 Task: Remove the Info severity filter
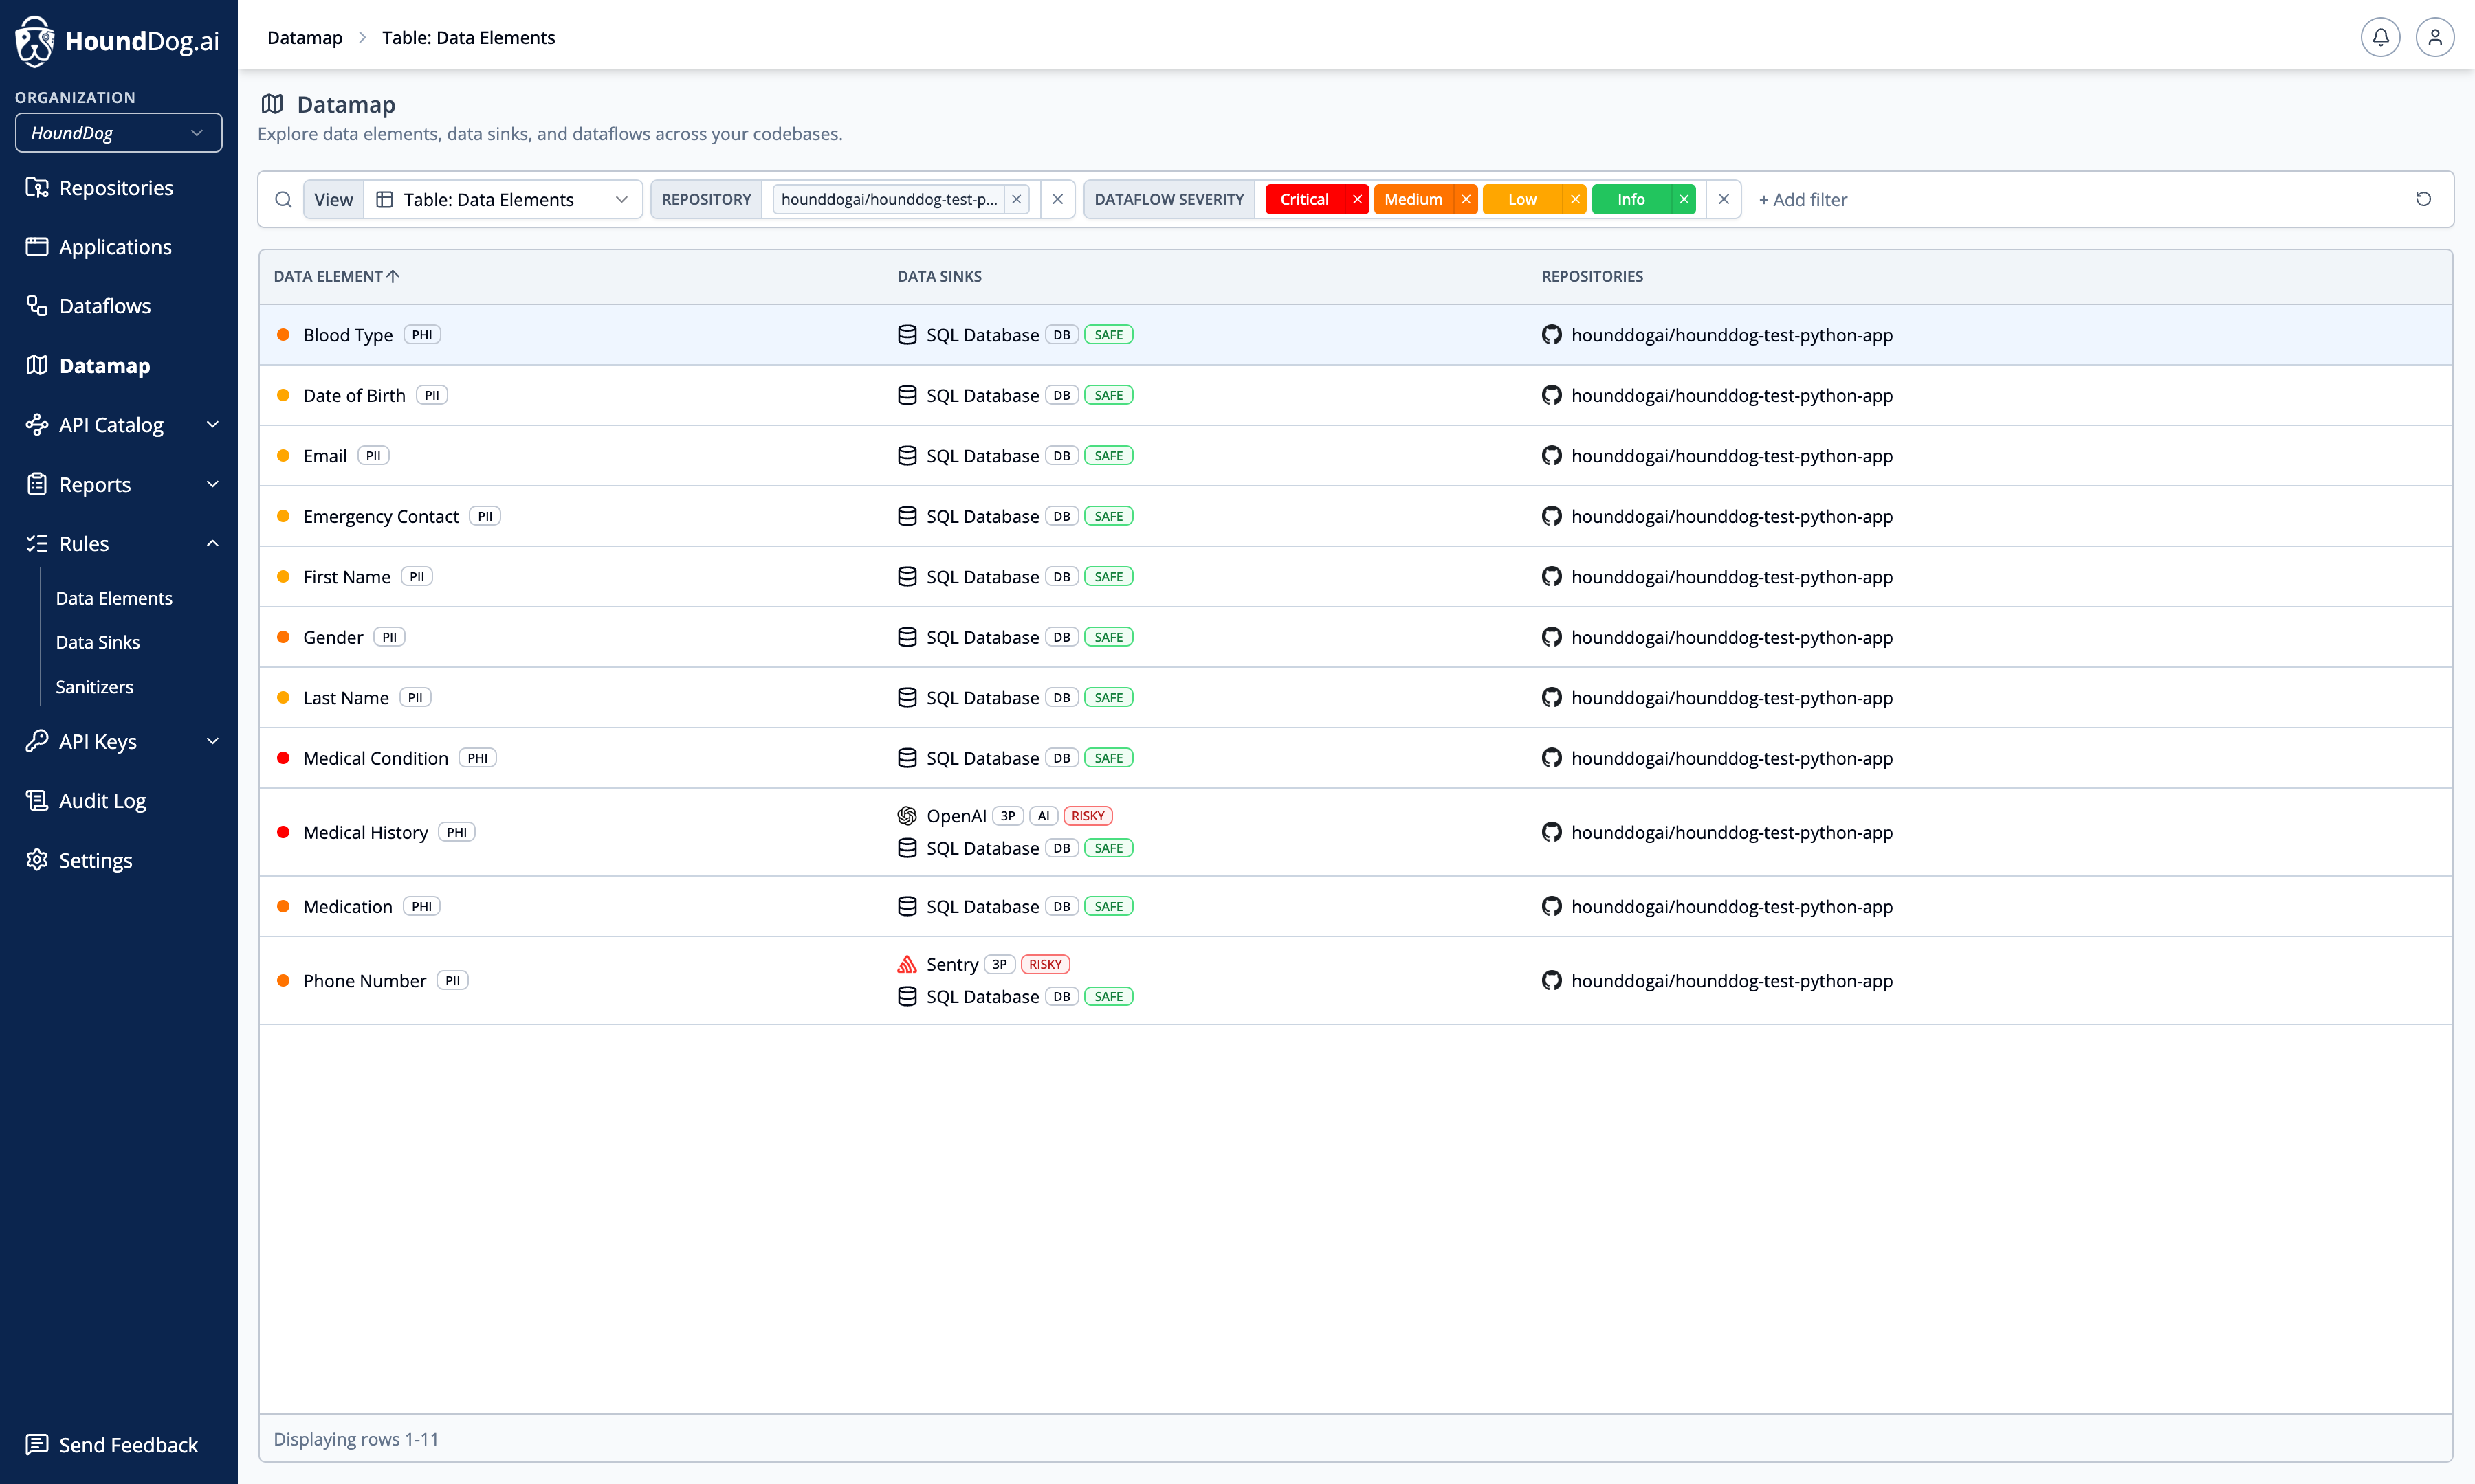(1684, 199)
